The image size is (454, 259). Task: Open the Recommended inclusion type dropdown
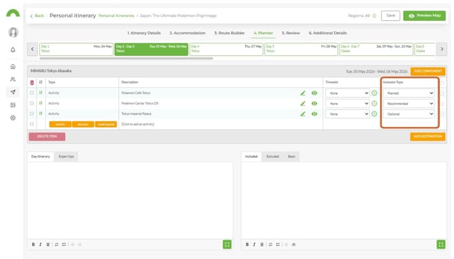click(409, 103)
